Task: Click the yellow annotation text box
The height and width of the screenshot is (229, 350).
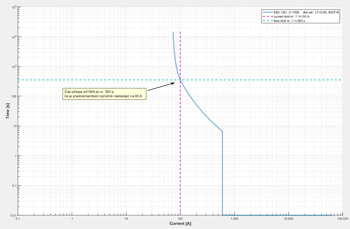Action: coord(104,94)
